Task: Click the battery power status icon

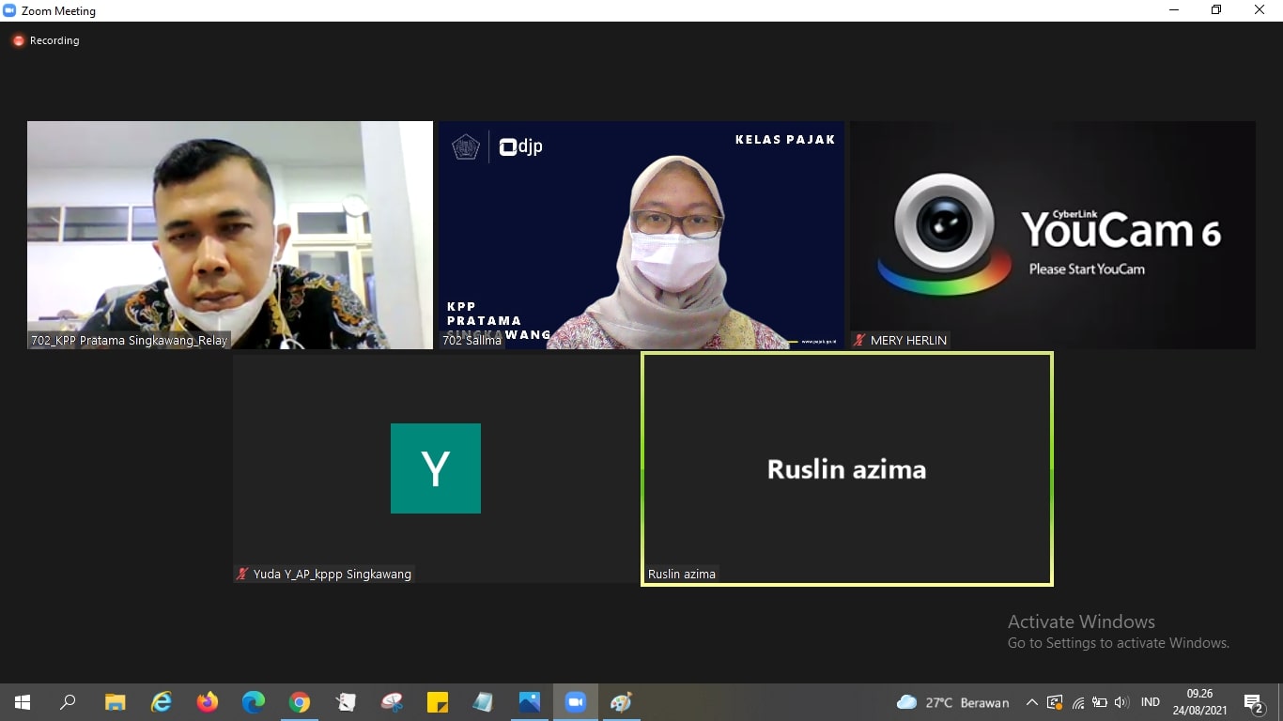Action: tap(1099, 702)
